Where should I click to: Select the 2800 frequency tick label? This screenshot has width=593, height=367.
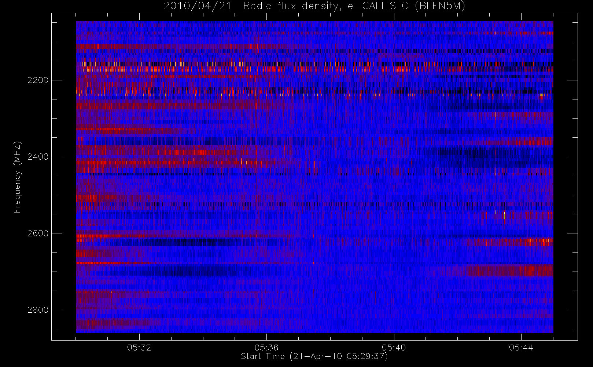38,310
